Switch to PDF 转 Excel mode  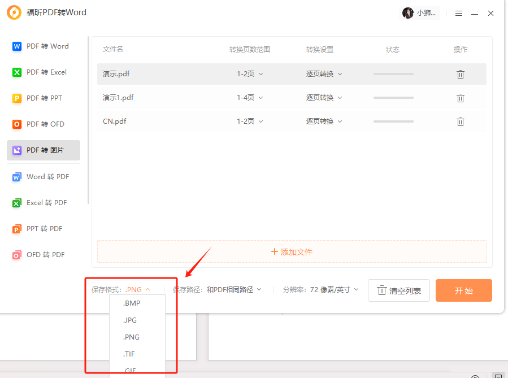44,72
